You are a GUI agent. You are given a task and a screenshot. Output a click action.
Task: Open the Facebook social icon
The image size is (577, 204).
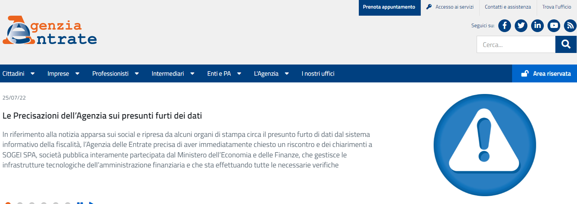505,25
